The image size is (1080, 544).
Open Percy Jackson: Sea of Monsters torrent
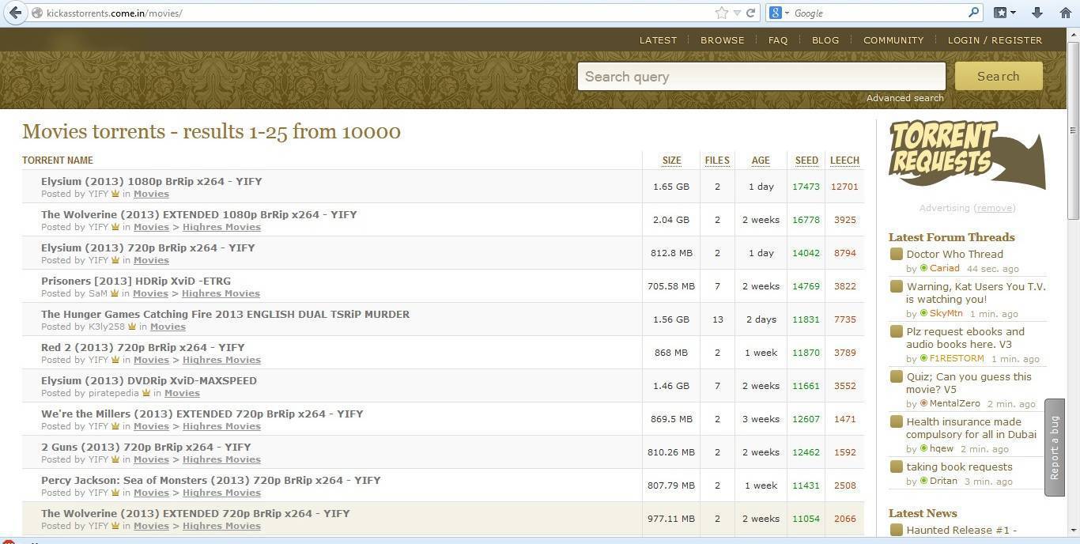211,480
